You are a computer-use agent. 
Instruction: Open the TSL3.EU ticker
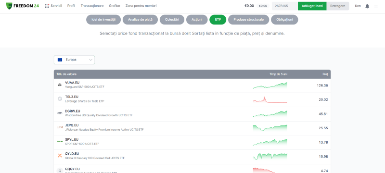(72, 97)
